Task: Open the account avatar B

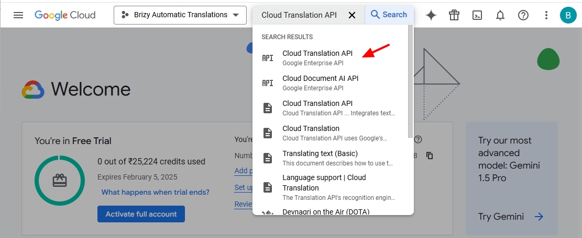Action: pos(568,15)
